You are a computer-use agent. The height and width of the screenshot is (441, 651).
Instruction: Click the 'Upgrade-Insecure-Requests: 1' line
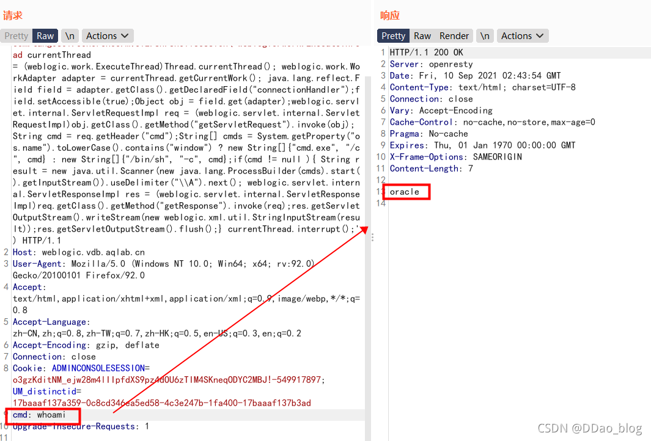(x=81, y=426)
